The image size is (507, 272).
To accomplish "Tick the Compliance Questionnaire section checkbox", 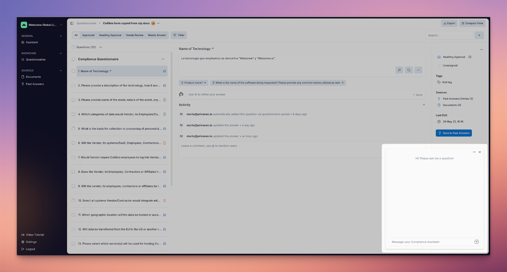I will (x=74, y=59).
